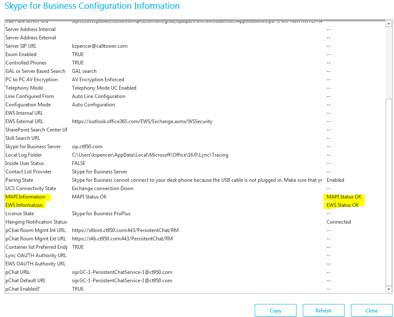Click the s4b.ct950.com PersistentChat URL
The height and width of the screenshot is (317, 394).
point(122,239)
